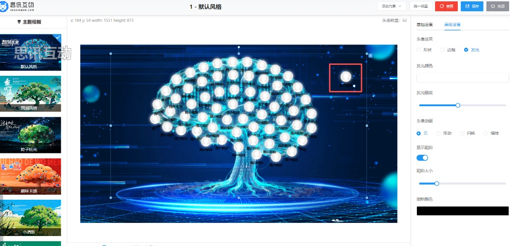The image size is (510, 246).
Task: Choose 浮动 avatar animation option
Action: [x=438, y=133]
